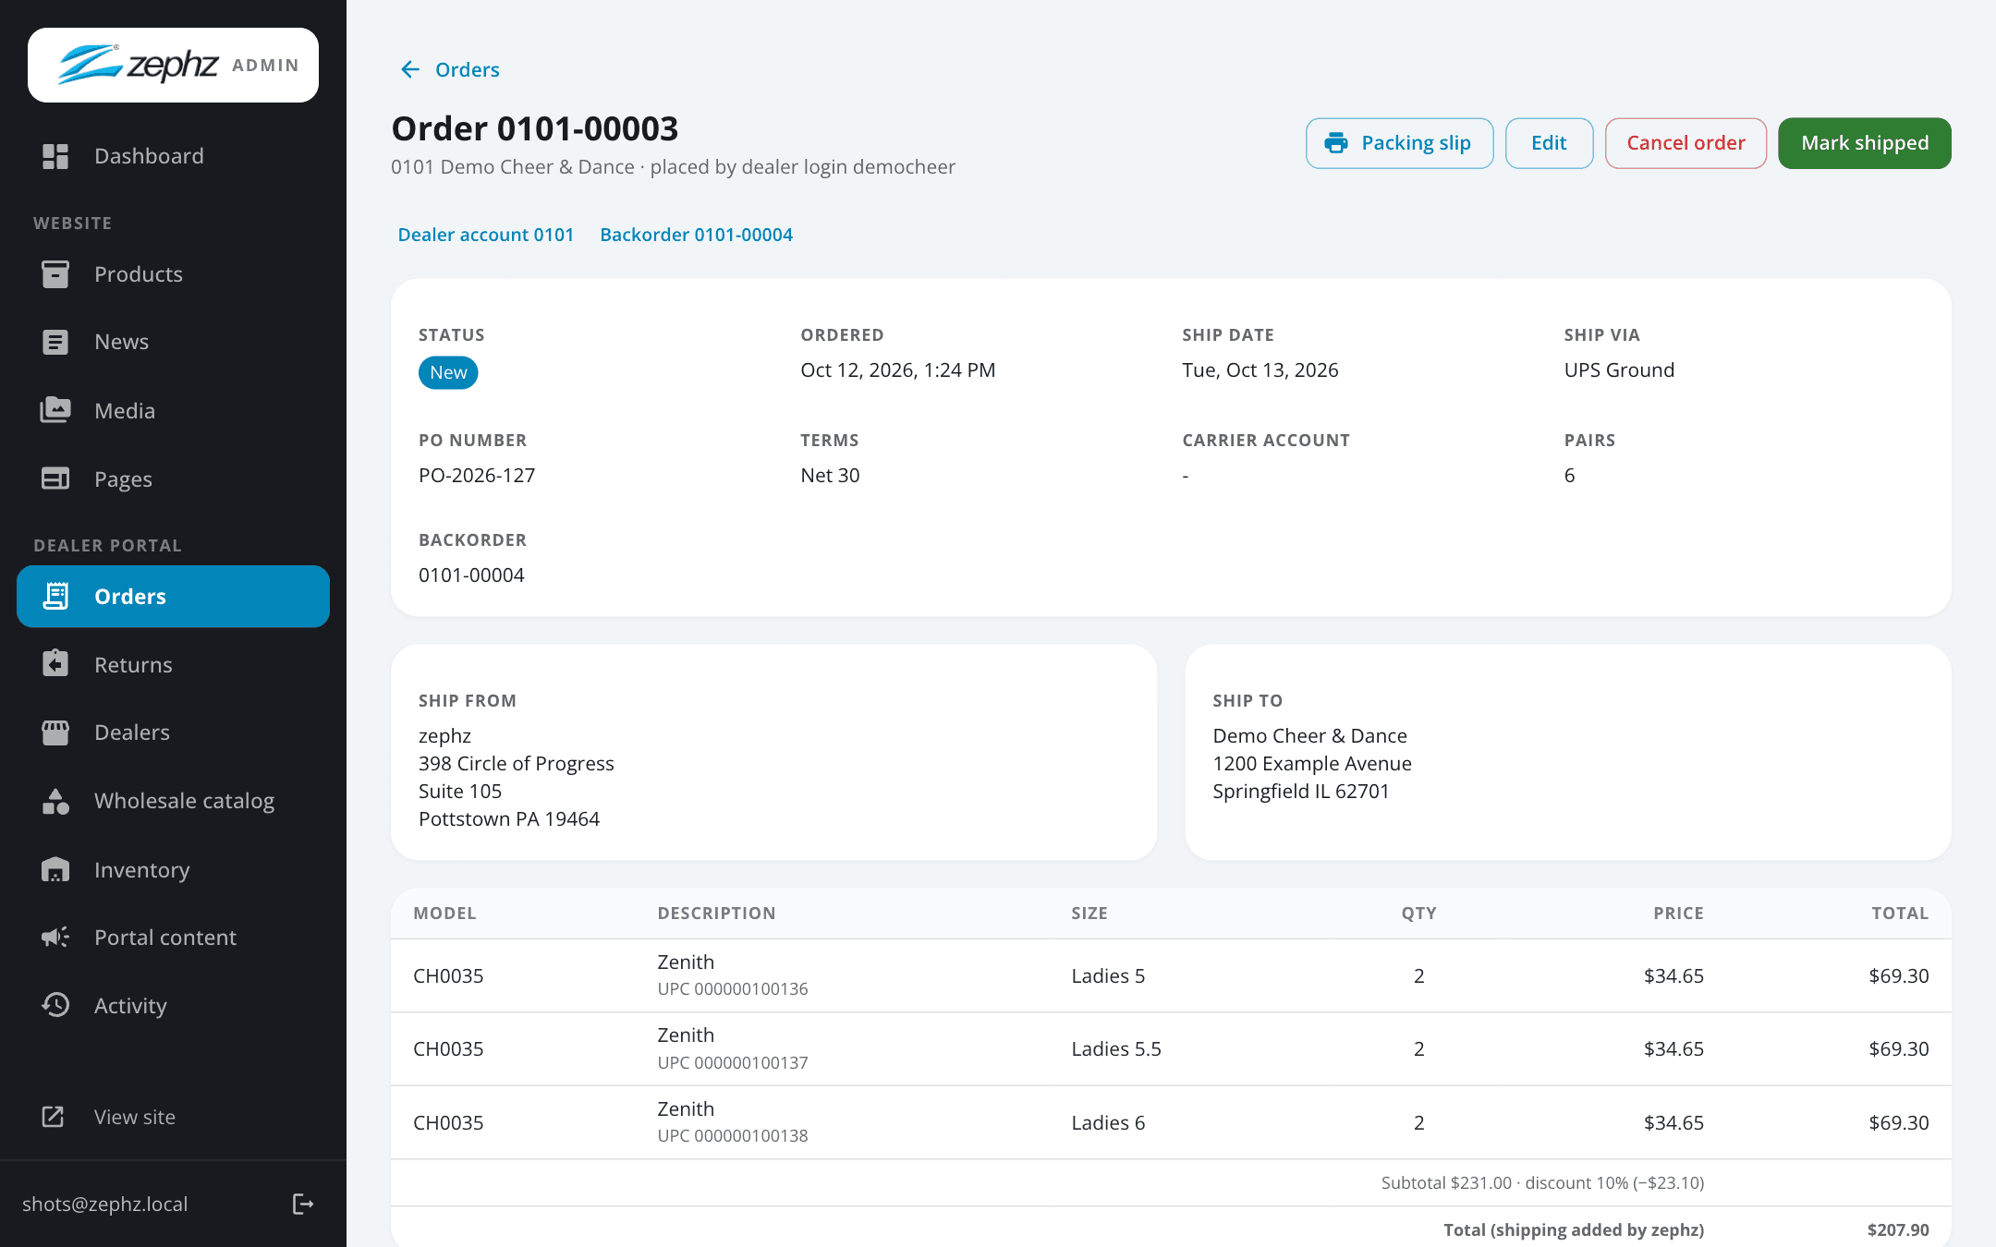The width and height of the screenshot is (1996, 1247).
Task: Click the Activity history clock icon
Action: [55, 1005]
